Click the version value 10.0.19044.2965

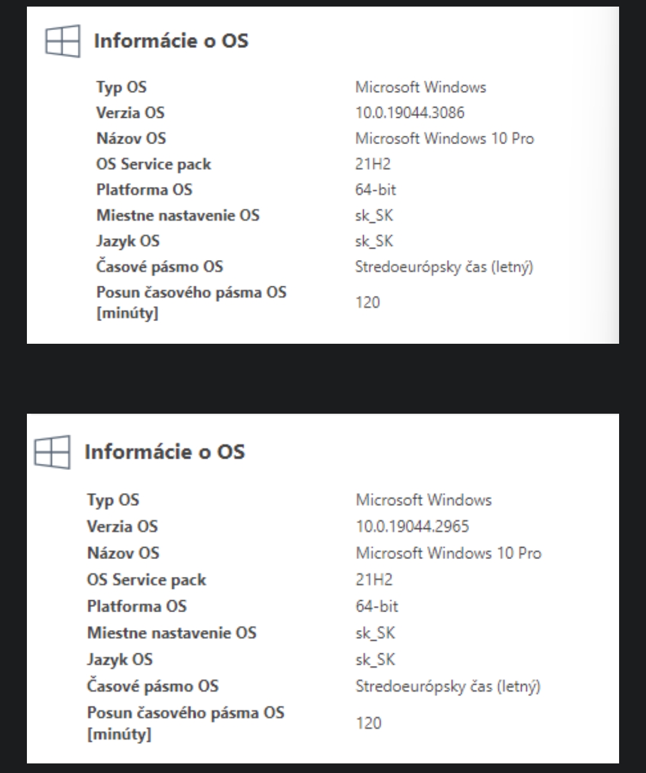(x=412, y=526)
